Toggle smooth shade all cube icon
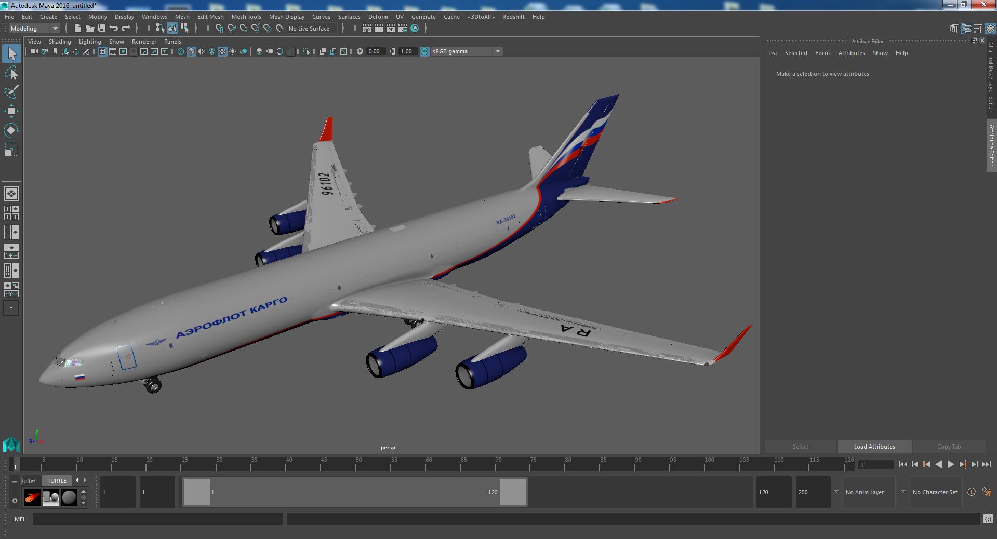This screenshot has width=997, height=539. point(191,51)
